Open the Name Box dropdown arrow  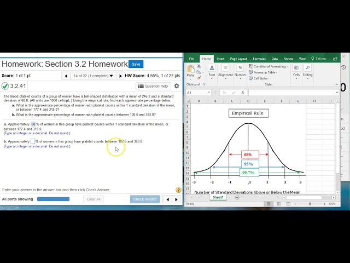point(209,93)
